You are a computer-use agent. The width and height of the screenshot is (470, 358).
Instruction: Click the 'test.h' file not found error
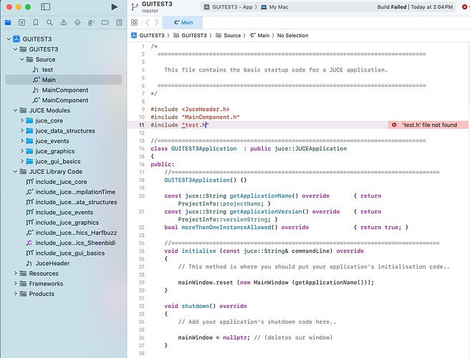pyautogui.click(x=430, y=125)
